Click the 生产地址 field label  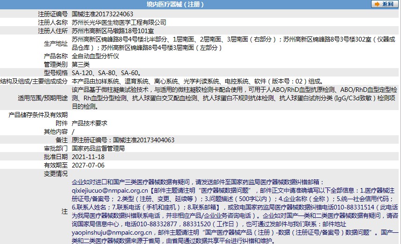point(56,44)
